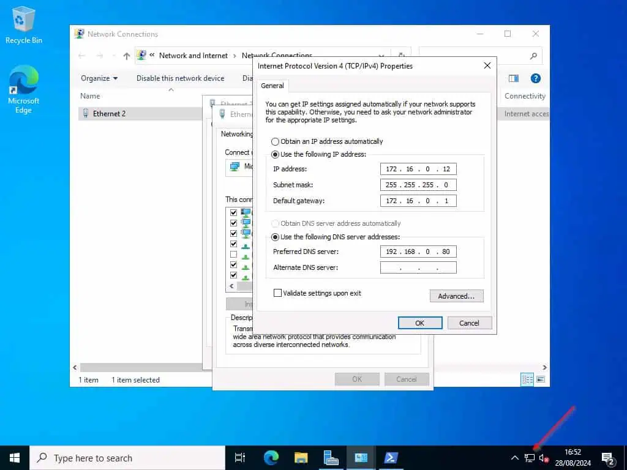Click Network and Internet breadcrumb
The height and width of the screenshot is (470, 627).
(x=193, y=56)
